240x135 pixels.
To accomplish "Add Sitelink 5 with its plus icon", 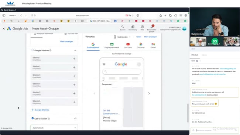I will (x=74, y=93).
